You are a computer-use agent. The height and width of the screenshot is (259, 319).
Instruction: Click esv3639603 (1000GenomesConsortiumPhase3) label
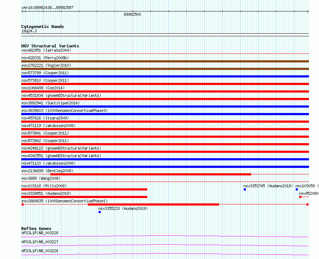pyautogui.click(x=65, y=110)
